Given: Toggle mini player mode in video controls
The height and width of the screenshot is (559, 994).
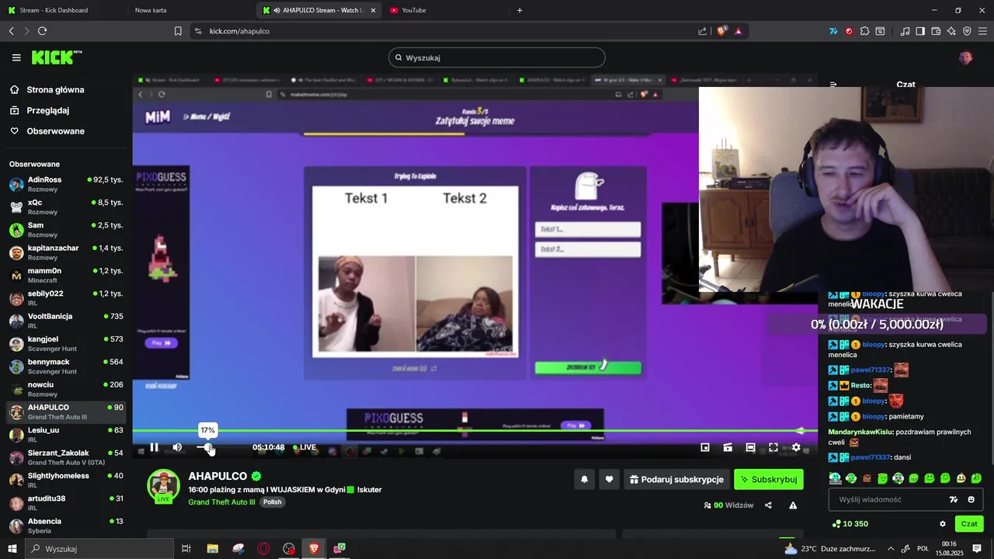Looking at the screenshot, I should (x=705, y=447).
